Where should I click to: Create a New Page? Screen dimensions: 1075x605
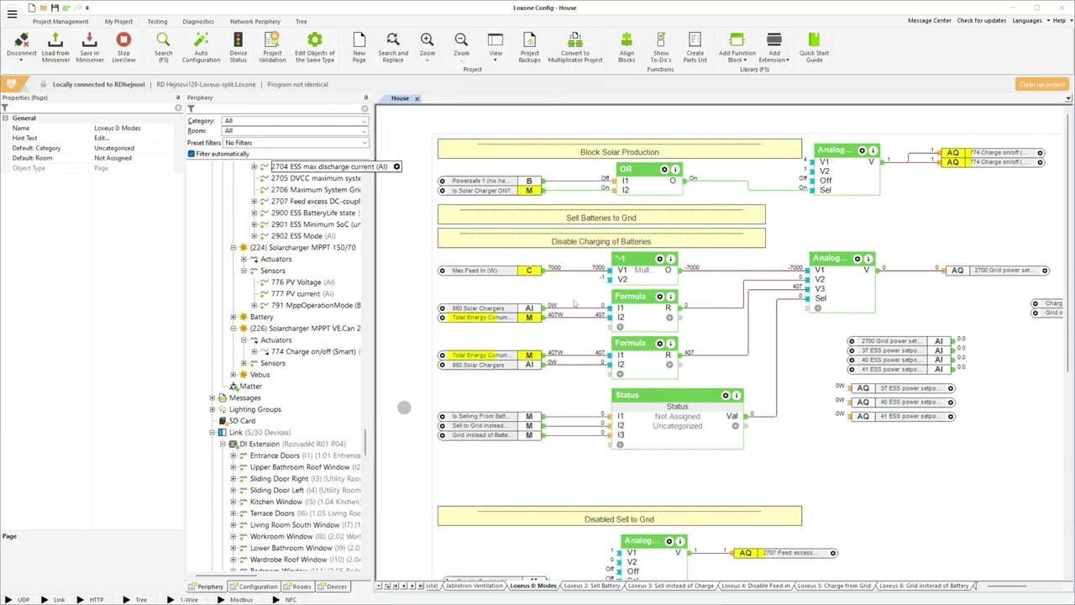359,47
